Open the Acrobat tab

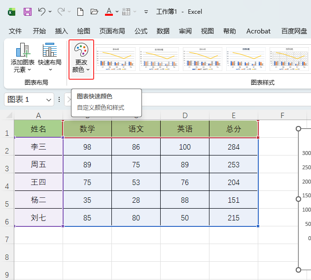click(x=258, y=31)
